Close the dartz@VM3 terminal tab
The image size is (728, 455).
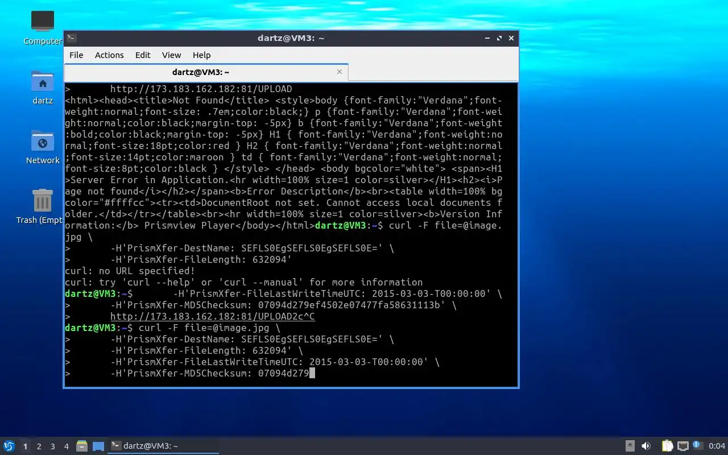coord(340,72)
